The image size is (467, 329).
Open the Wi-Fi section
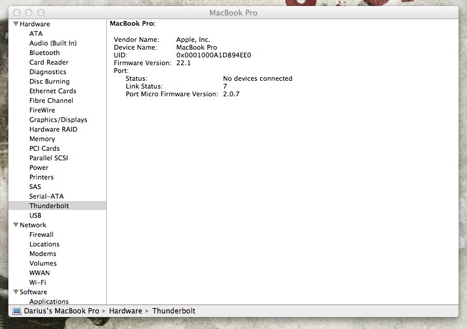tap(38, 282)
